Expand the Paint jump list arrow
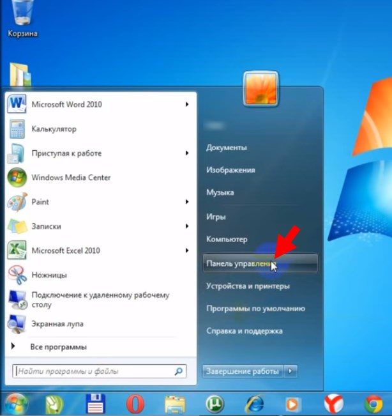Image resolution: width=392 pixels, height=416 pixels. coord(187,202)
